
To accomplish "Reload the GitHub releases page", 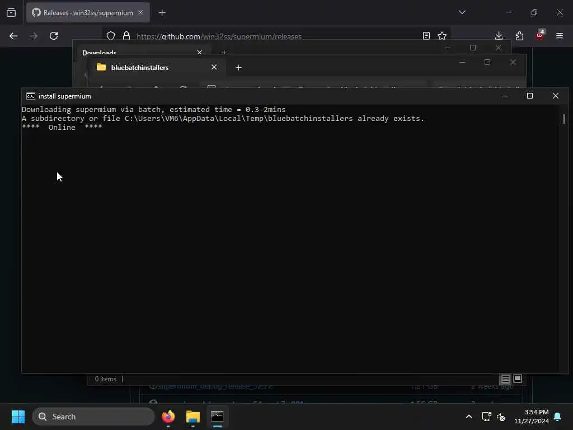I will (x=54, y=36).
